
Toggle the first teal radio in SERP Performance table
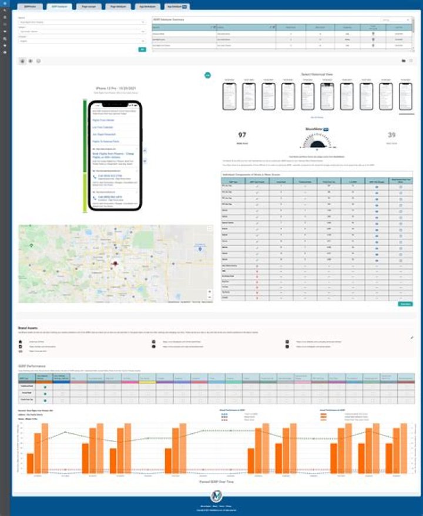(45, 387)
